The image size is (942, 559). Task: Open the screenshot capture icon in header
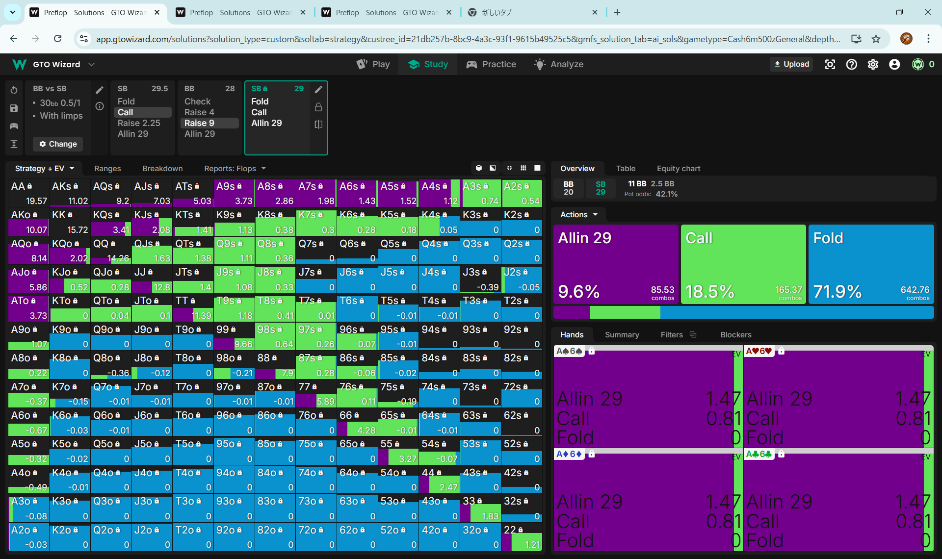830,64
